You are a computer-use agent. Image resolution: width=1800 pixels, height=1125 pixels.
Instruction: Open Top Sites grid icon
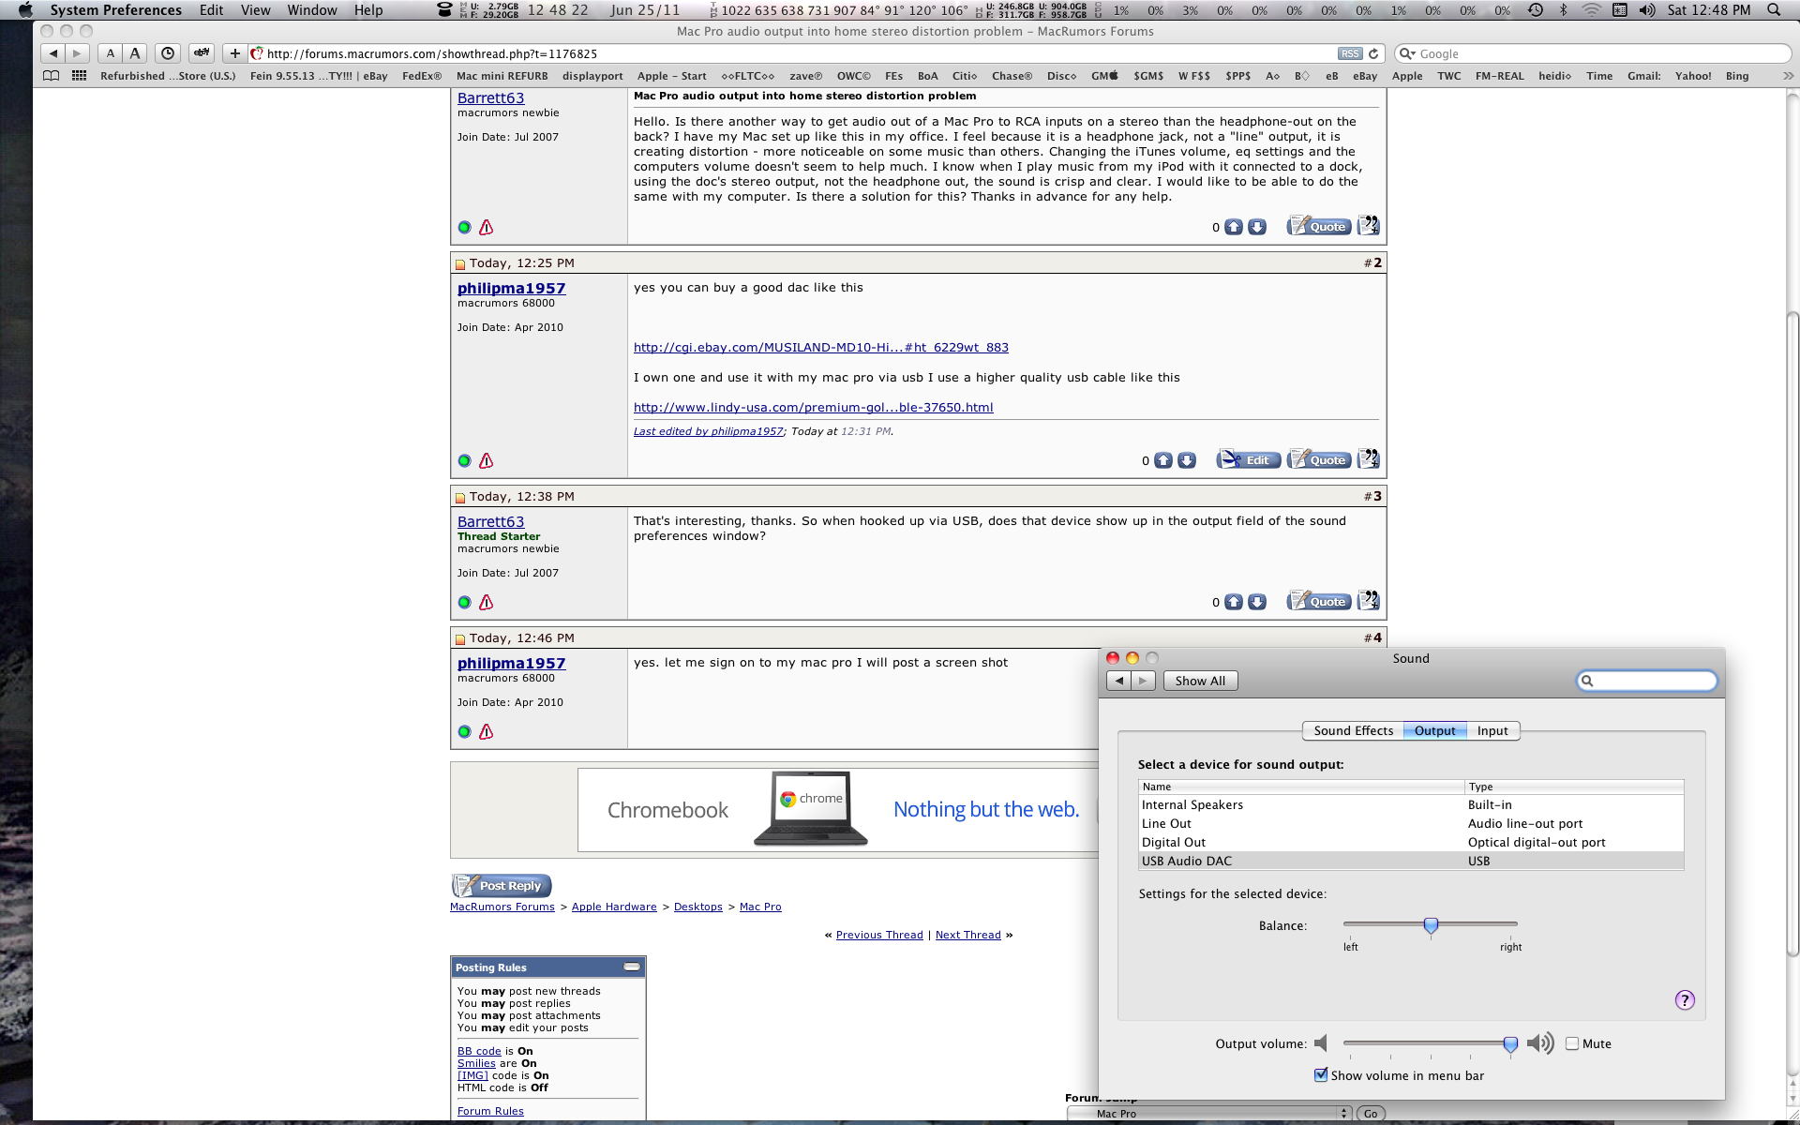point(80,76)
